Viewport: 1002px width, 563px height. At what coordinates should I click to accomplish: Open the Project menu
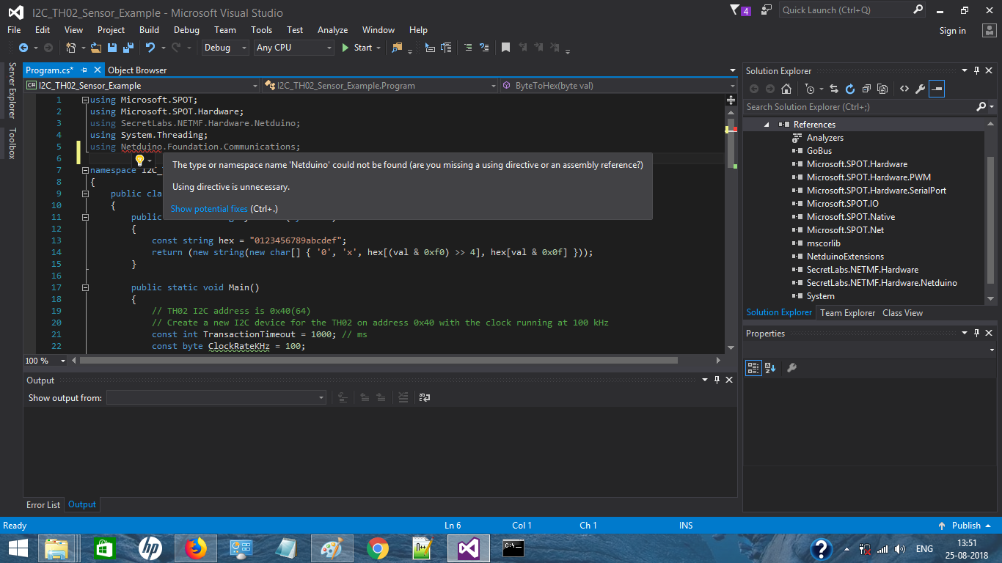[x=111, y=30]
